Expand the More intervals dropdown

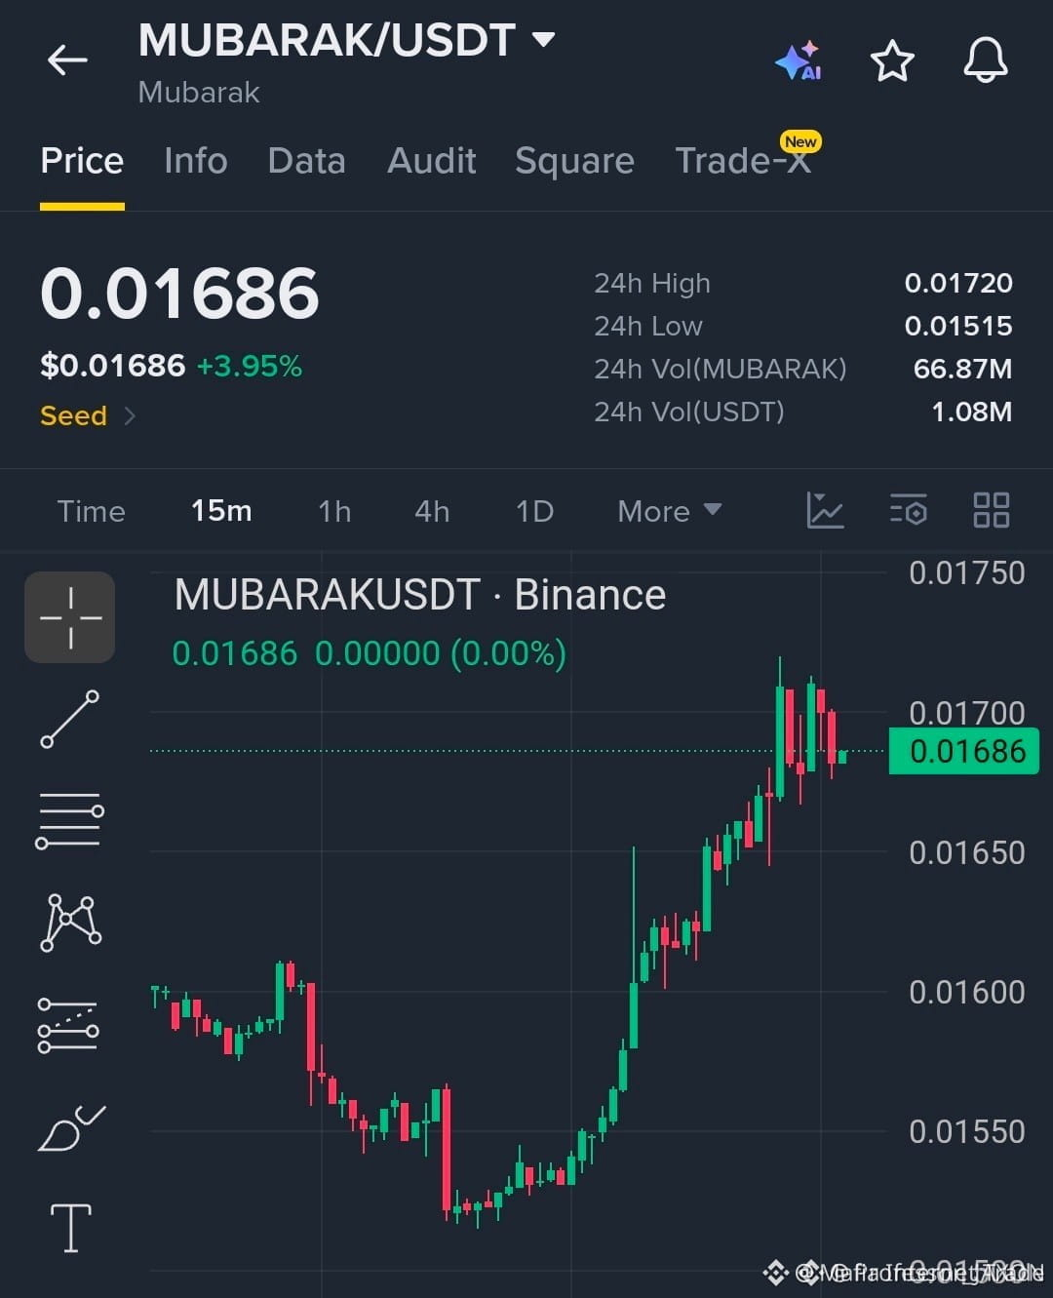(x=669, y=511)
